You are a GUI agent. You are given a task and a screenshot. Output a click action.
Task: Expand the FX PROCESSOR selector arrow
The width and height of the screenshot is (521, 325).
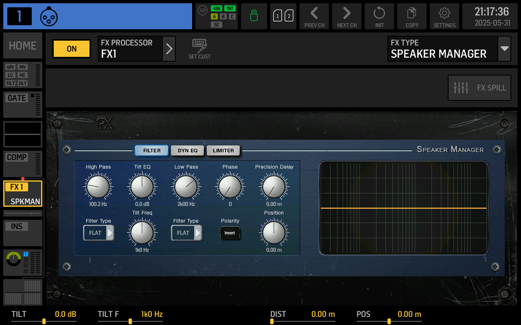[169, 49]
